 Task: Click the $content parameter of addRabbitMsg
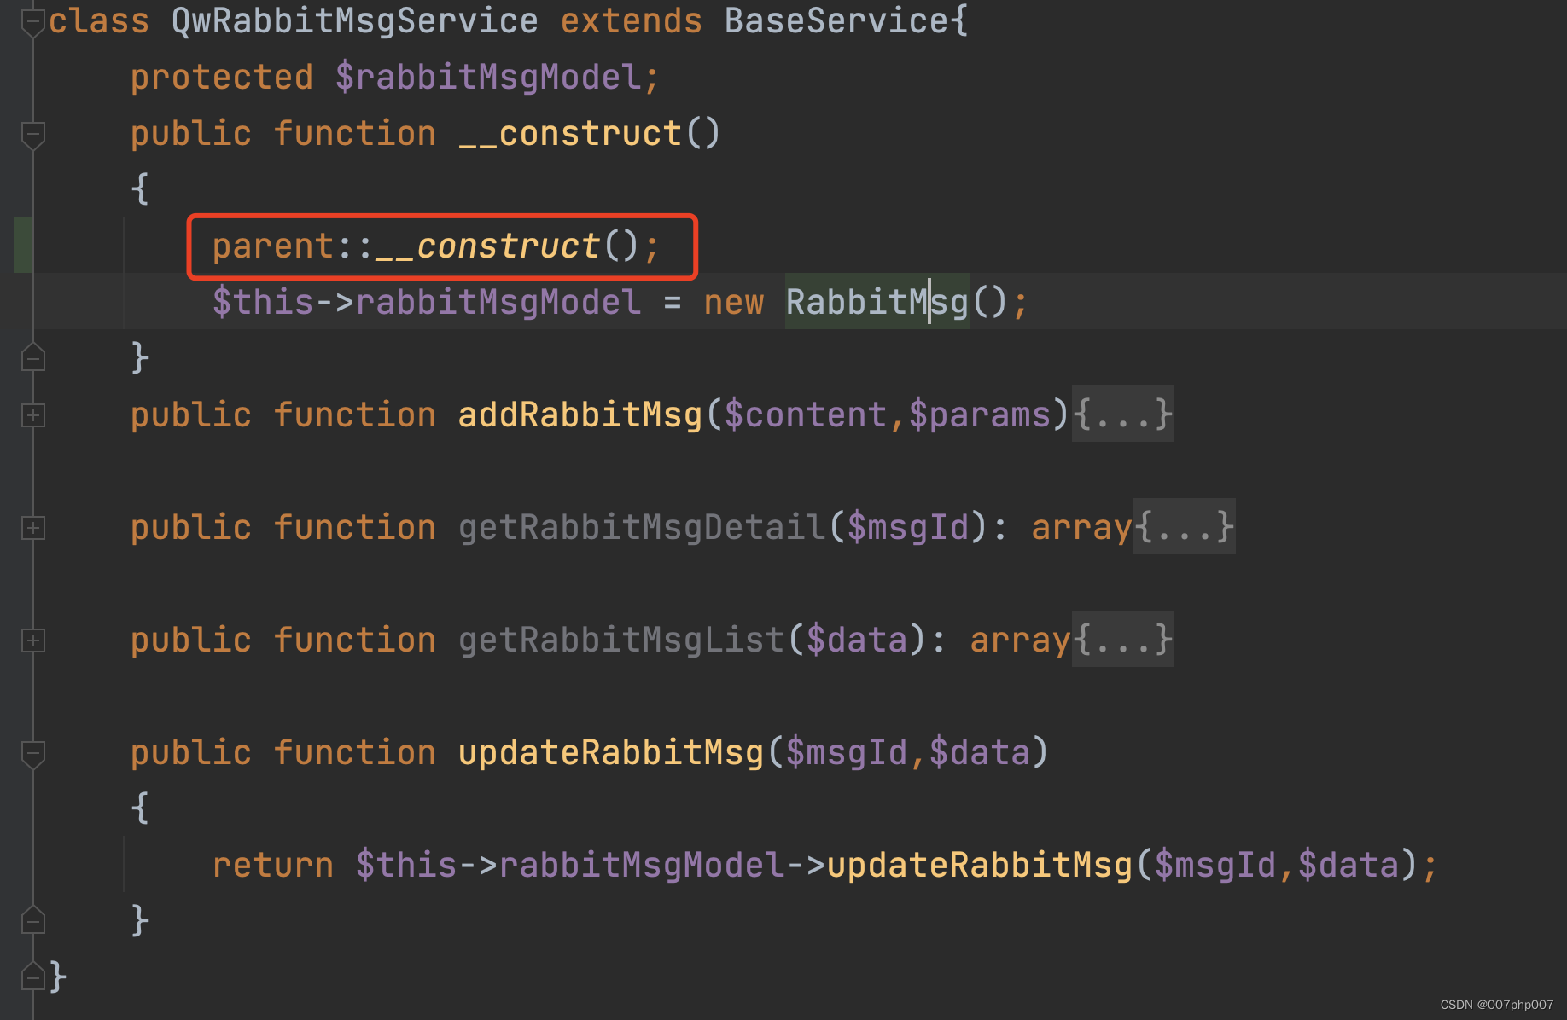(806, 414)
